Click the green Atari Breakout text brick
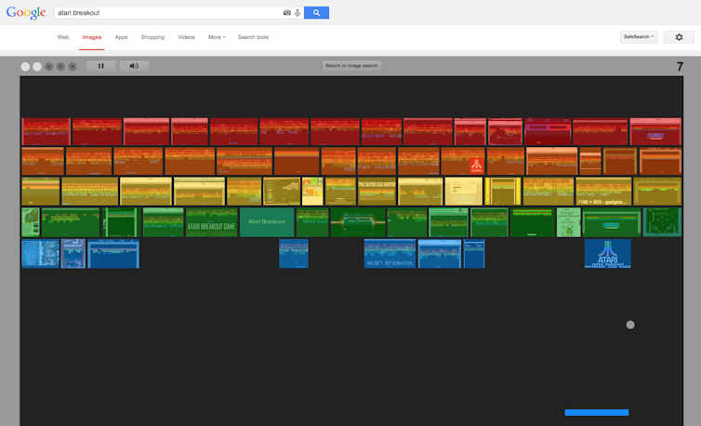Screen dimensions: 701x426 click(x=267, y=222)
